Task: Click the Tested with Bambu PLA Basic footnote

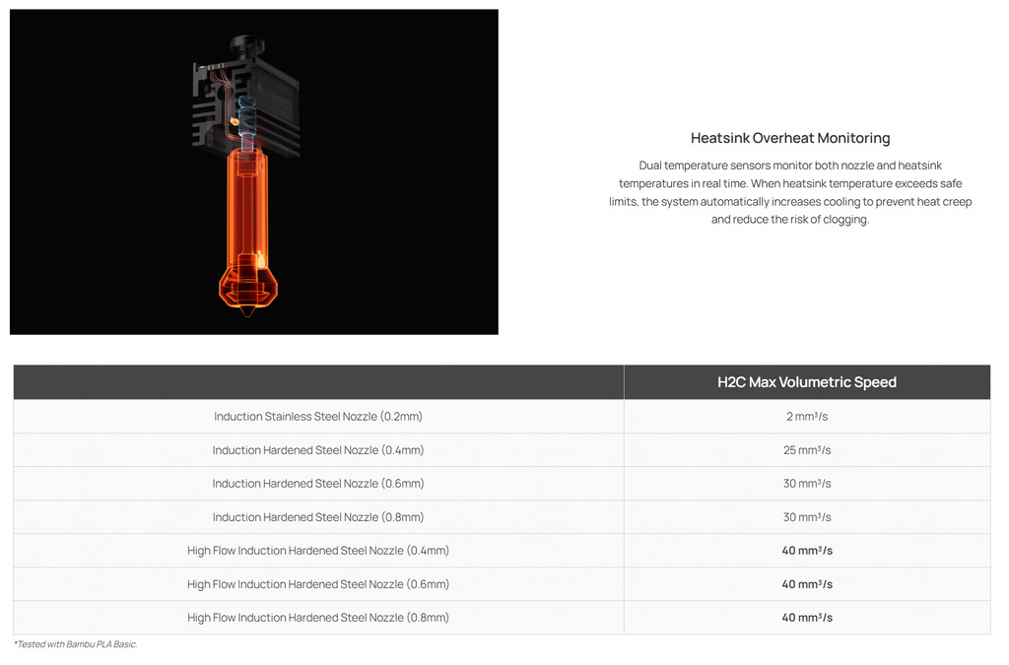Action: point(76,644)
